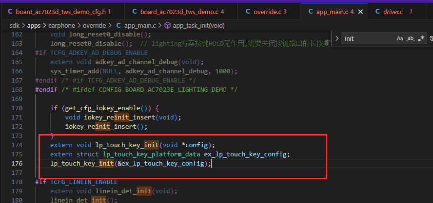
Task: Select 'sdk' in the breadcrumb path
Action: [15, 26]
